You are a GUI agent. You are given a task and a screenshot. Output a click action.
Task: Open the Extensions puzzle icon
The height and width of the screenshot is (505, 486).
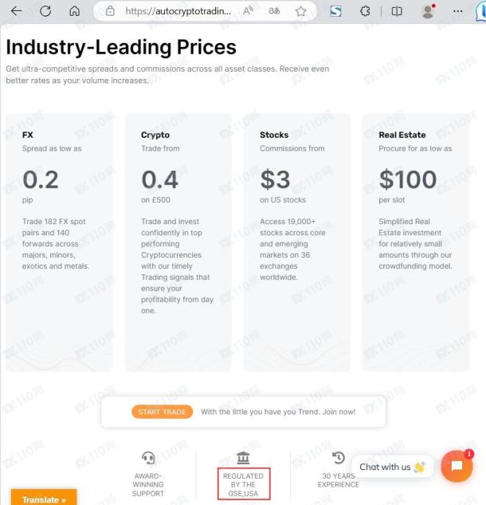[365, 11]
